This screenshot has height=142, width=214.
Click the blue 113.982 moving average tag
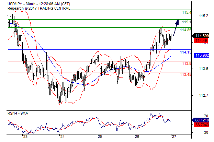(202, 55)
